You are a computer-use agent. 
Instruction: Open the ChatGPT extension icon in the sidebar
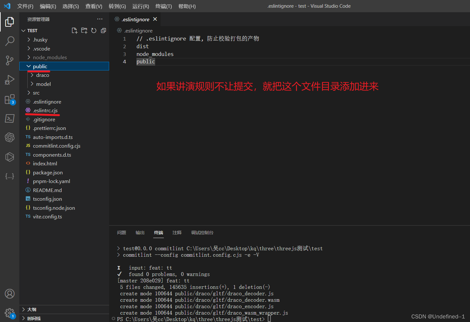(9, 137)
